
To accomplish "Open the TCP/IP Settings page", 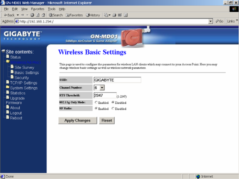I will pyautogui.click(x=24, y=83).
